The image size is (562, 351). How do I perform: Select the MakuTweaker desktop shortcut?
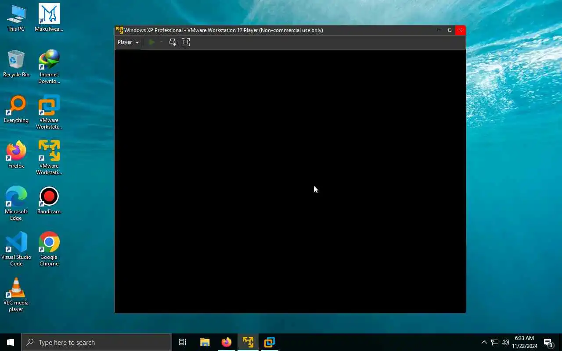49,18
